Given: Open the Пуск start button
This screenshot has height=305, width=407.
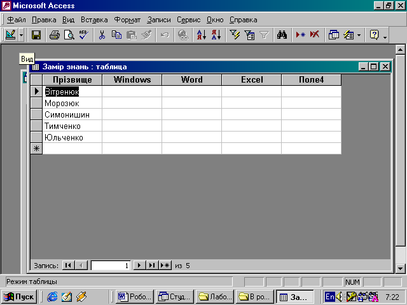Looking at the screenshot, I should 19,297.
